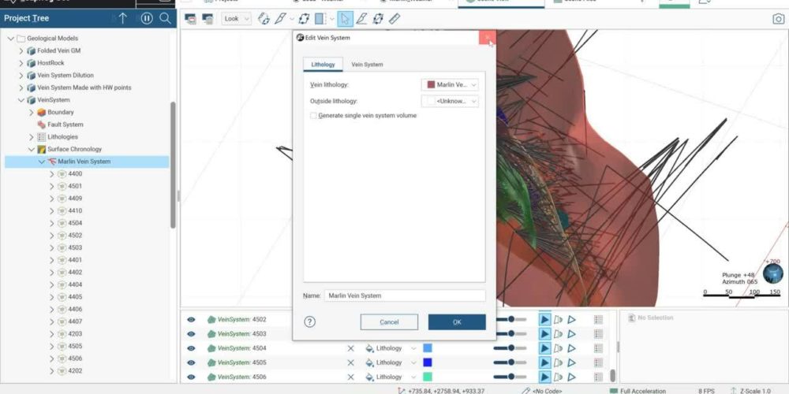
Task: Click the Name field containing Marlin Vein System
Action: point(405,295)
